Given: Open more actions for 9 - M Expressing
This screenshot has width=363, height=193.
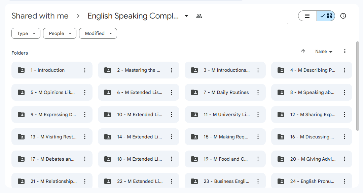Looking at the screenshot, I should click(x=85, y=115).
